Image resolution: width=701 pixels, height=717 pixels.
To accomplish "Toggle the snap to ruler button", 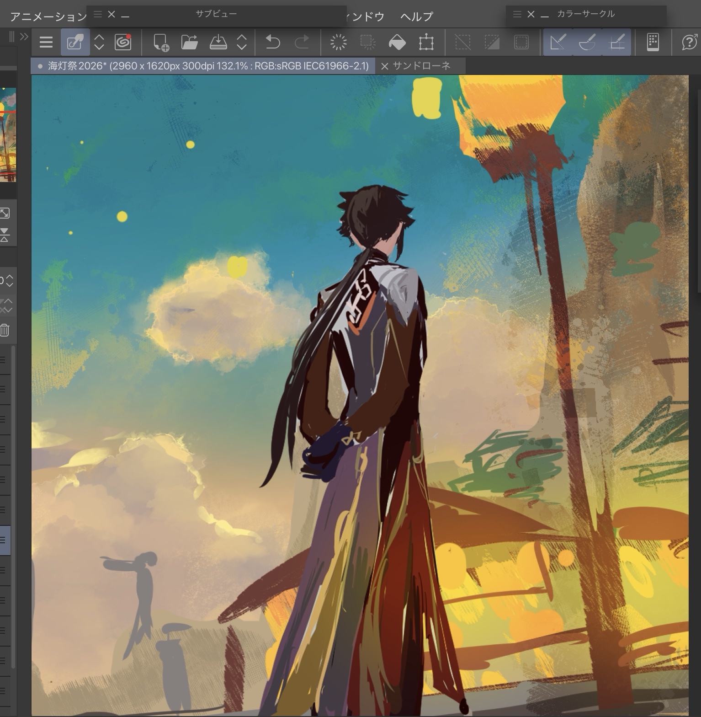I will [x=558, y=43].
